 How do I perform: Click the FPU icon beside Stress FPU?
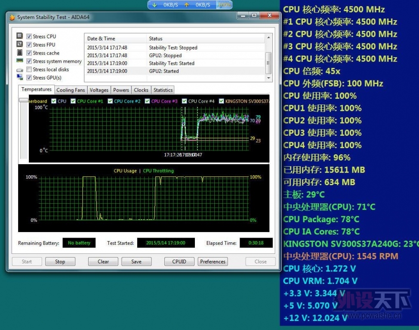[x=19, y=44]
